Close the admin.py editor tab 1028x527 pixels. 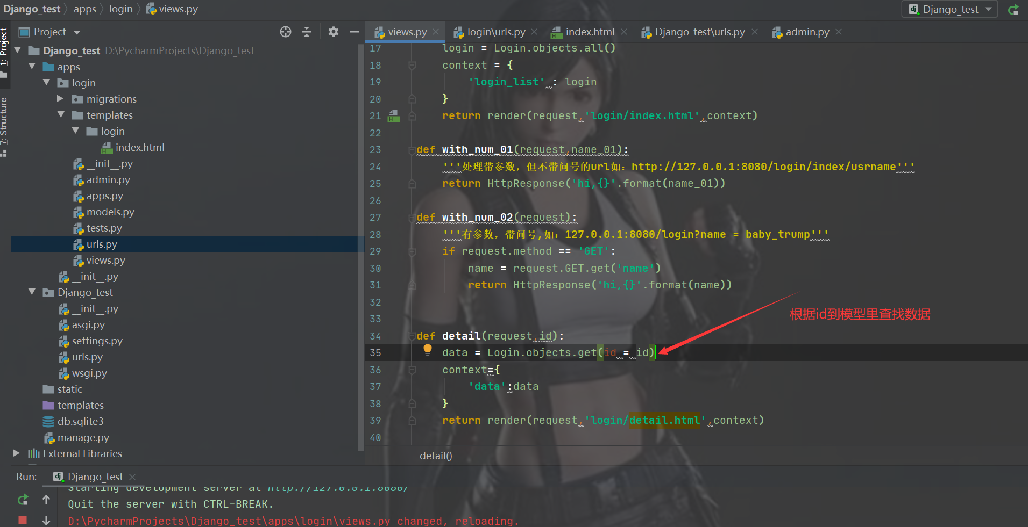(x=839, y=32)
